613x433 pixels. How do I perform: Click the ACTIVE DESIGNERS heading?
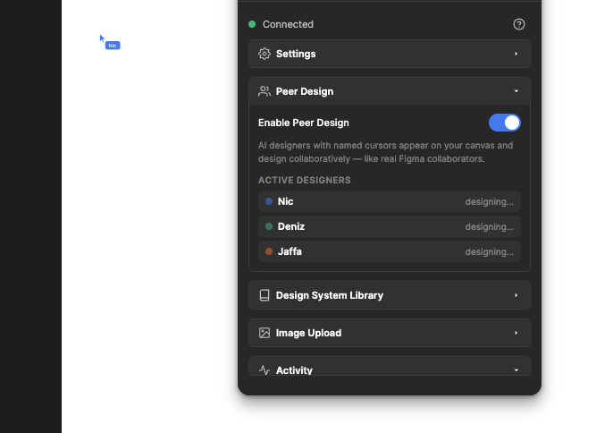[x=304, y=180]
